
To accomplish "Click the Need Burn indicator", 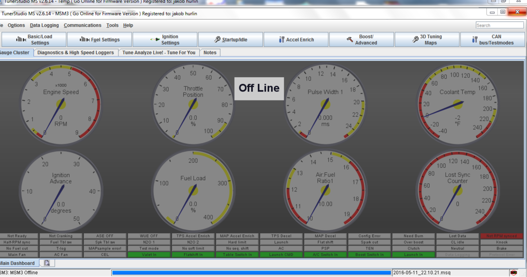I will pyautogui.click(x=413, y=236).
